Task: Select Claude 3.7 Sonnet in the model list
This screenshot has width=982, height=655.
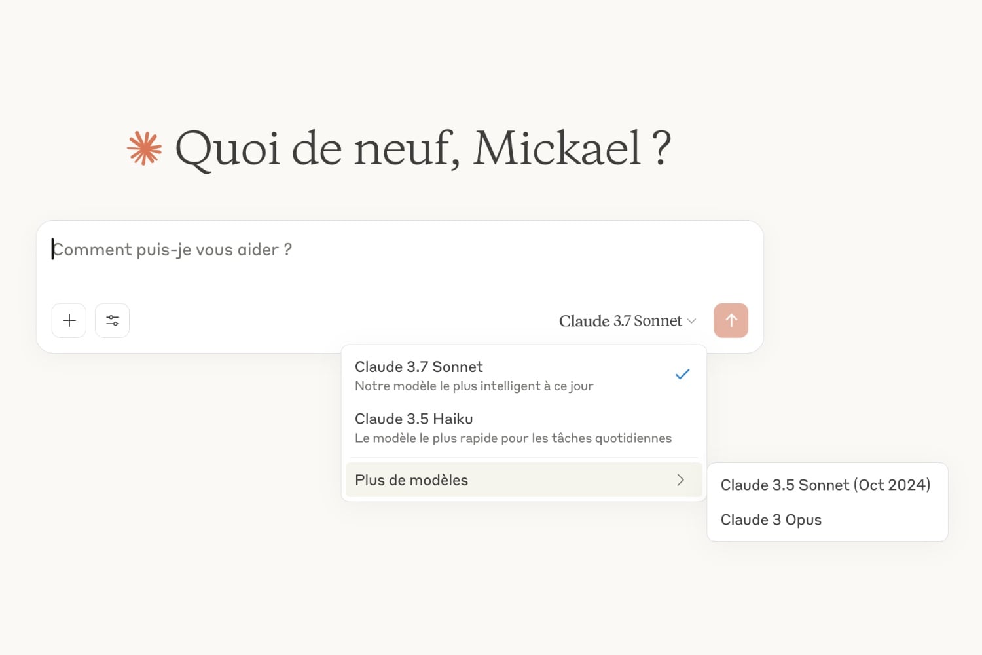Action: point(419,367)
